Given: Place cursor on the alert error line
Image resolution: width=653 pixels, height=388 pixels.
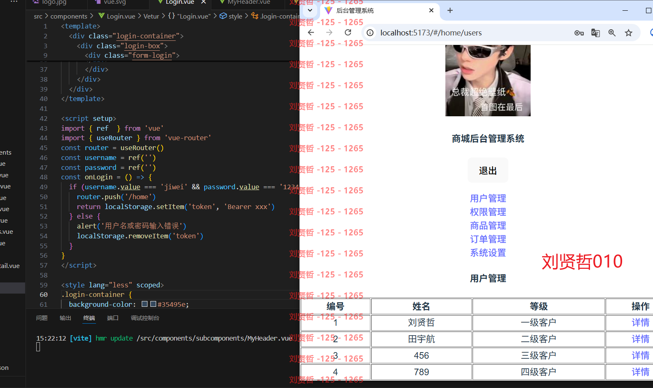Looking at the screenshot, I should 132,226.
